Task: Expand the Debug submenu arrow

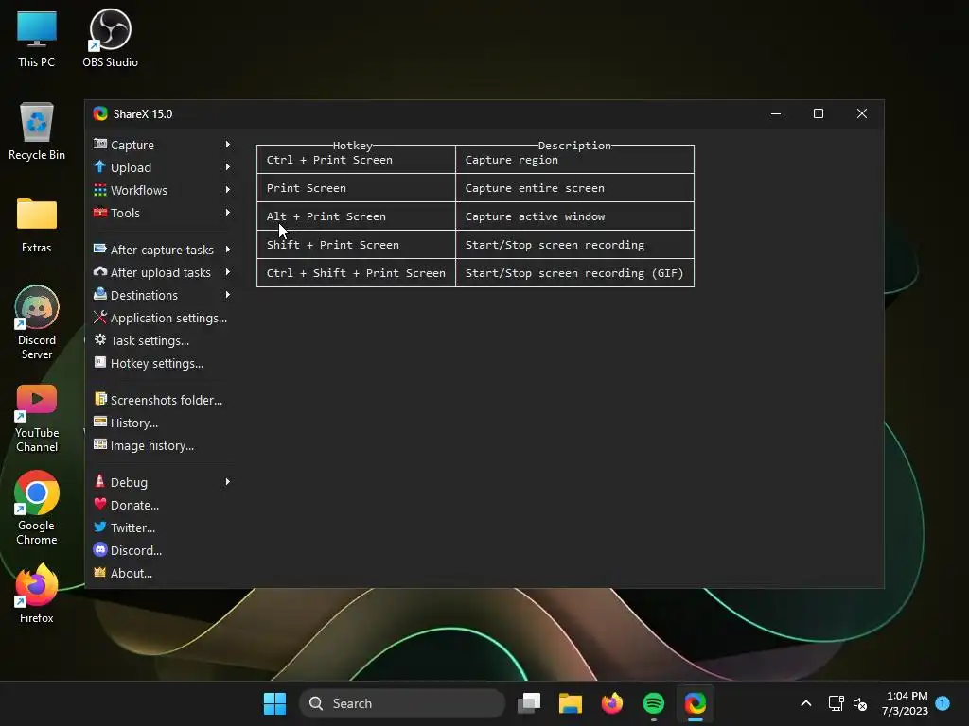Action: (x=227, y=481)
